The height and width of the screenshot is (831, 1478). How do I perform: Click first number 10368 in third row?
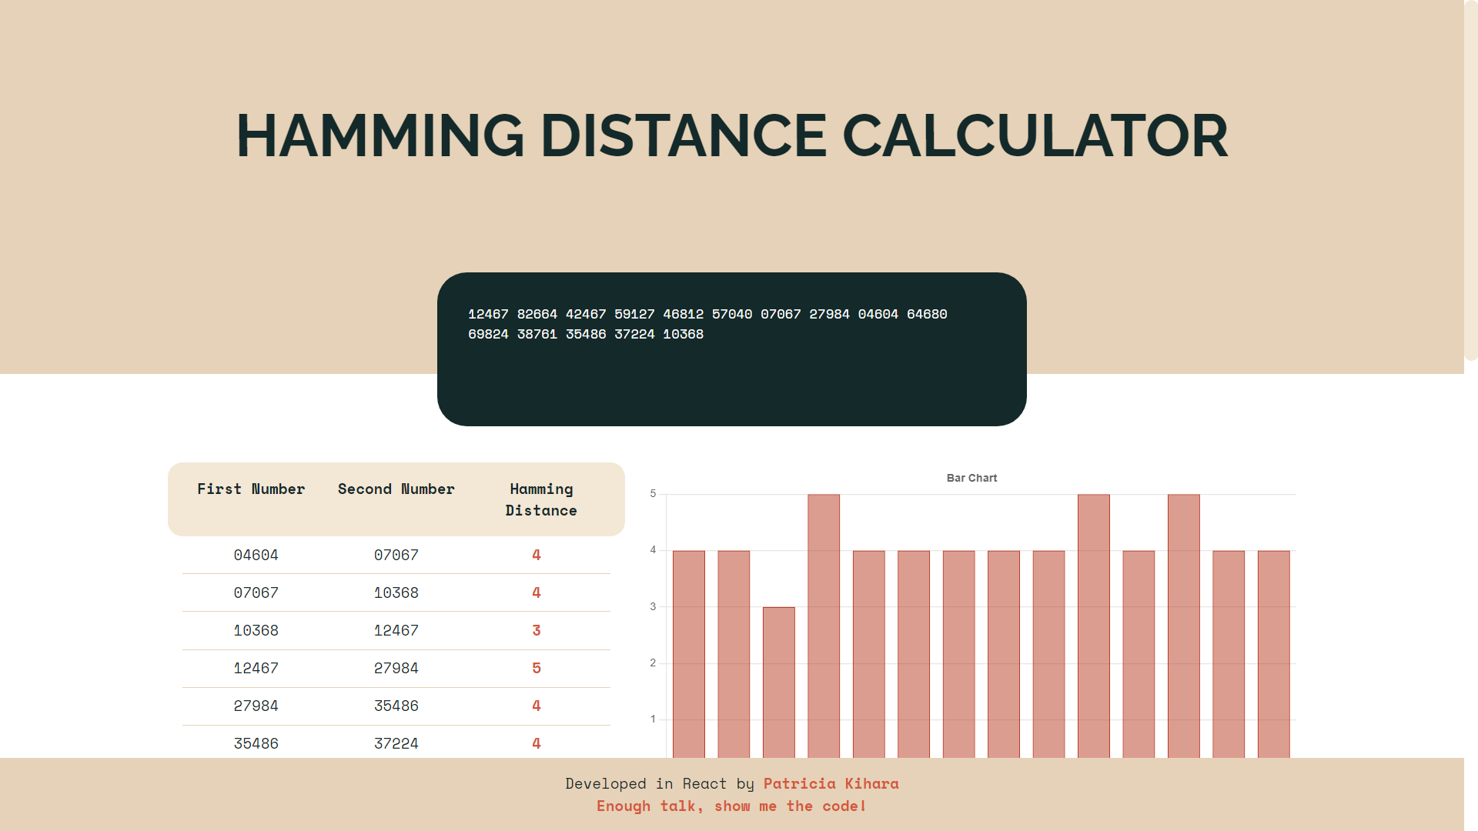[256, 630]
